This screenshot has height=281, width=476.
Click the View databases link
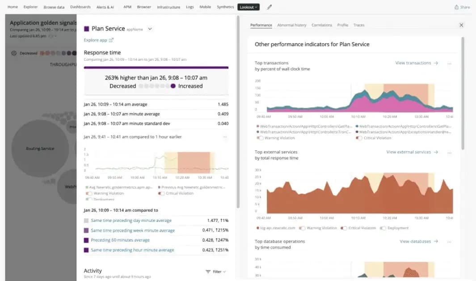coord(415,241)
